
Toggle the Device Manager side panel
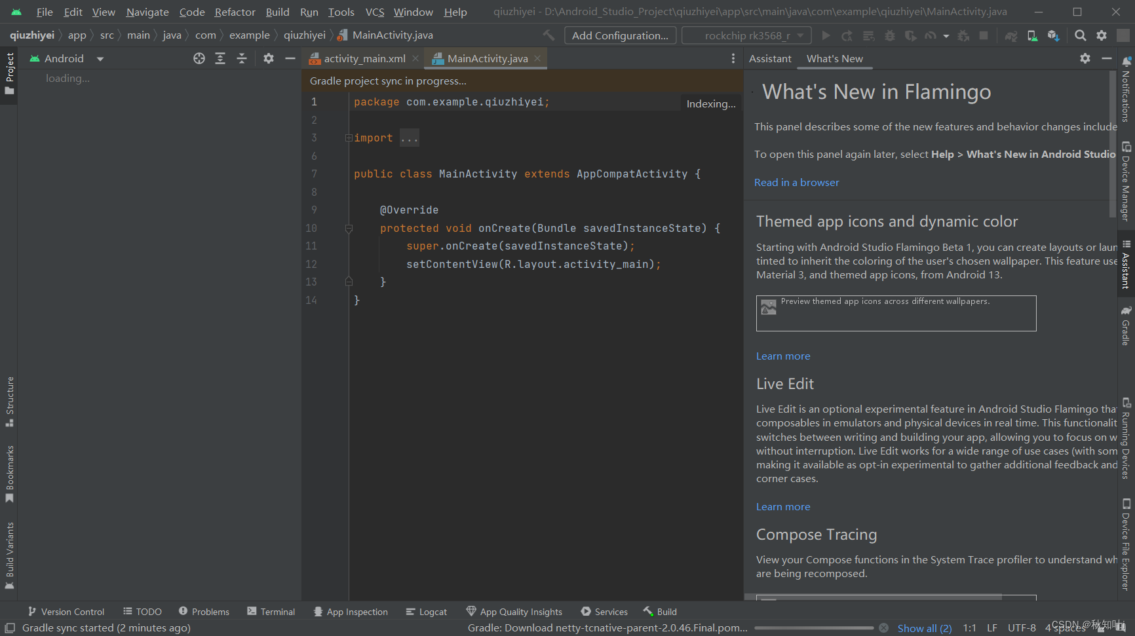point(1126,181)
